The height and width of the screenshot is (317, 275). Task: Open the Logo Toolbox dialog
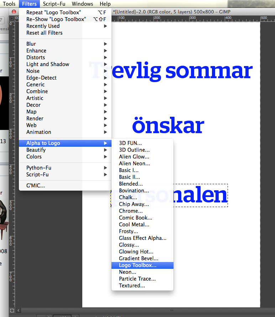142,265
